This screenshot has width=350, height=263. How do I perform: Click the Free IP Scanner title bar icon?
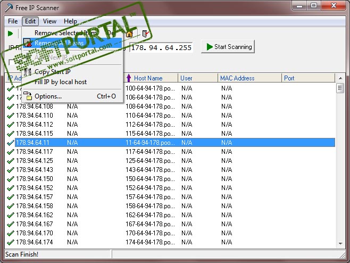[9, 7]
